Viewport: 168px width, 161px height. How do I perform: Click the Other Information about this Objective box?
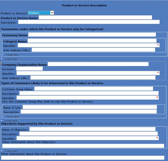click(x=83, y=146)
